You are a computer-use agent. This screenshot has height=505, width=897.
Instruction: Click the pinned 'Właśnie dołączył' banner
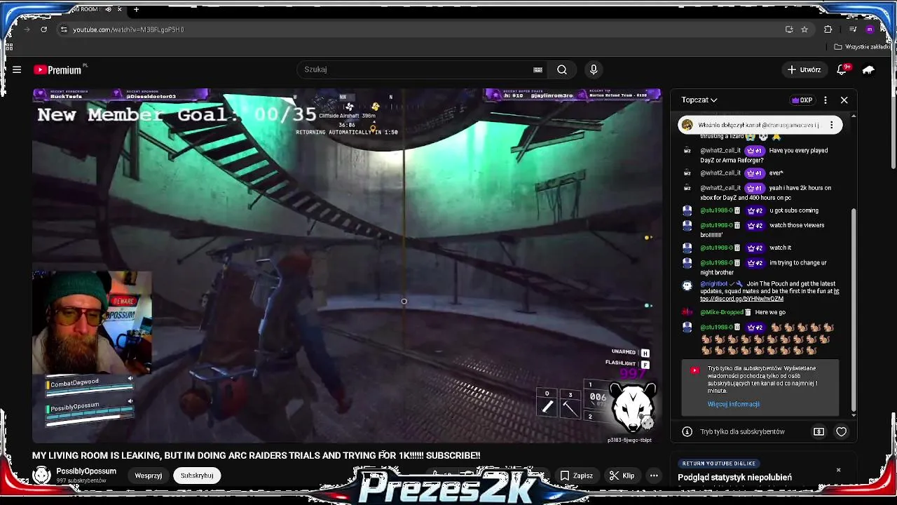pos(760,125)
